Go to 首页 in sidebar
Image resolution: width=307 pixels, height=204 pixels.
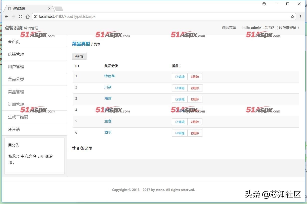coord(35,42)
